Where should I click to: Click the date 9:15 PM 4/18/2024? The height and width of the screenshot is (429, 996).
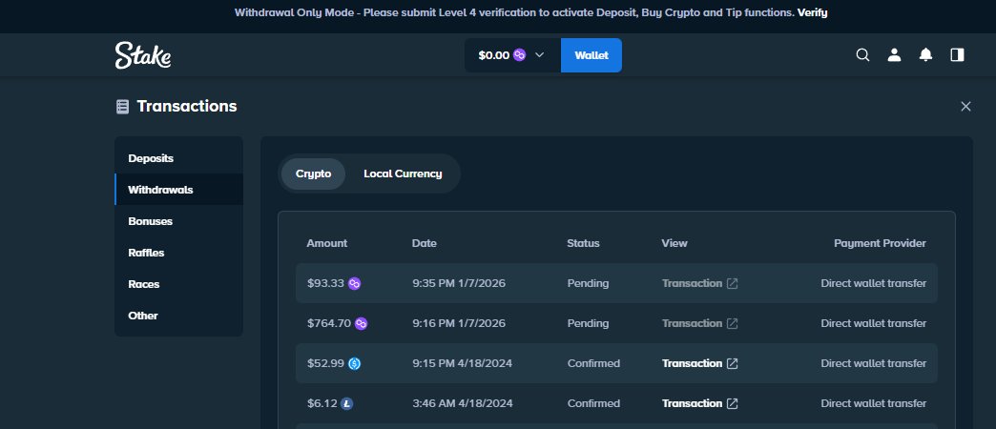click(462, 363)
